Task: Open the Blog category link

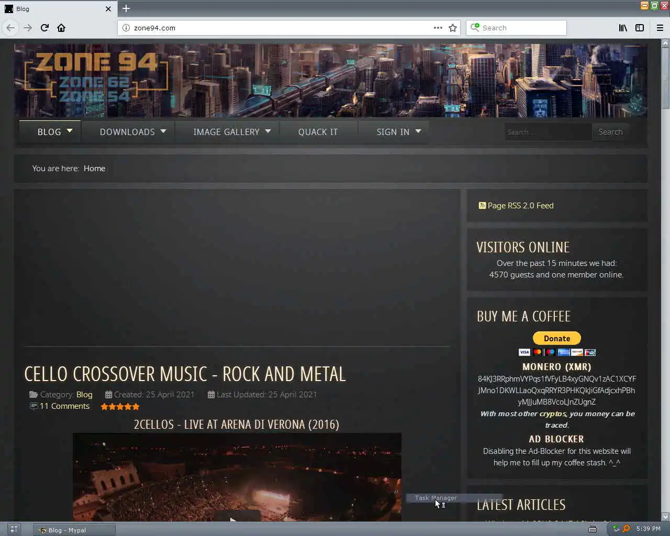Action: (x=84, y=394)
